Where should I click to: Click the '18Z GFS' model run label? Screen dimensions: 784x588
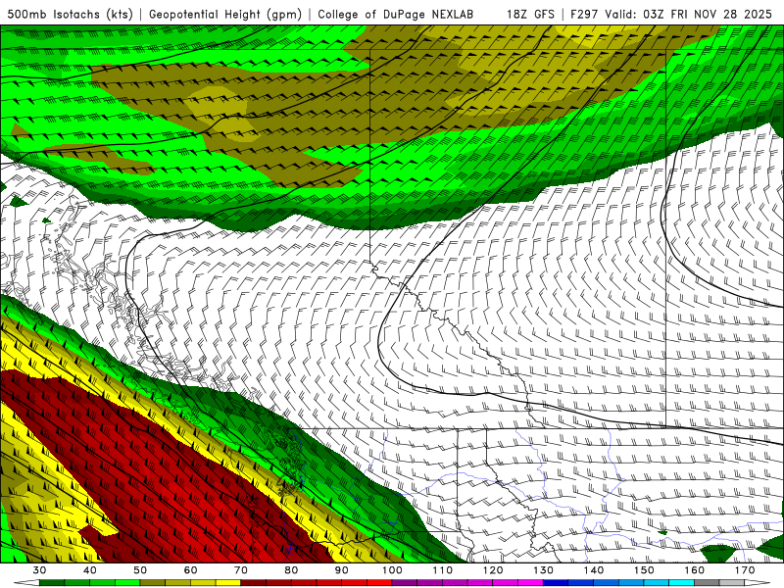(x=530, y=14)
